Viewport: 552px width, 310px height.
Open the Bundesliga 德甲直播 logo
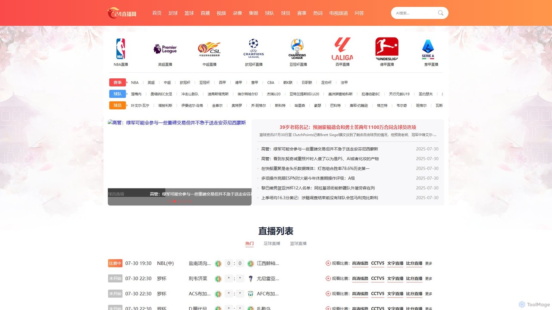[x=387, y=49]
